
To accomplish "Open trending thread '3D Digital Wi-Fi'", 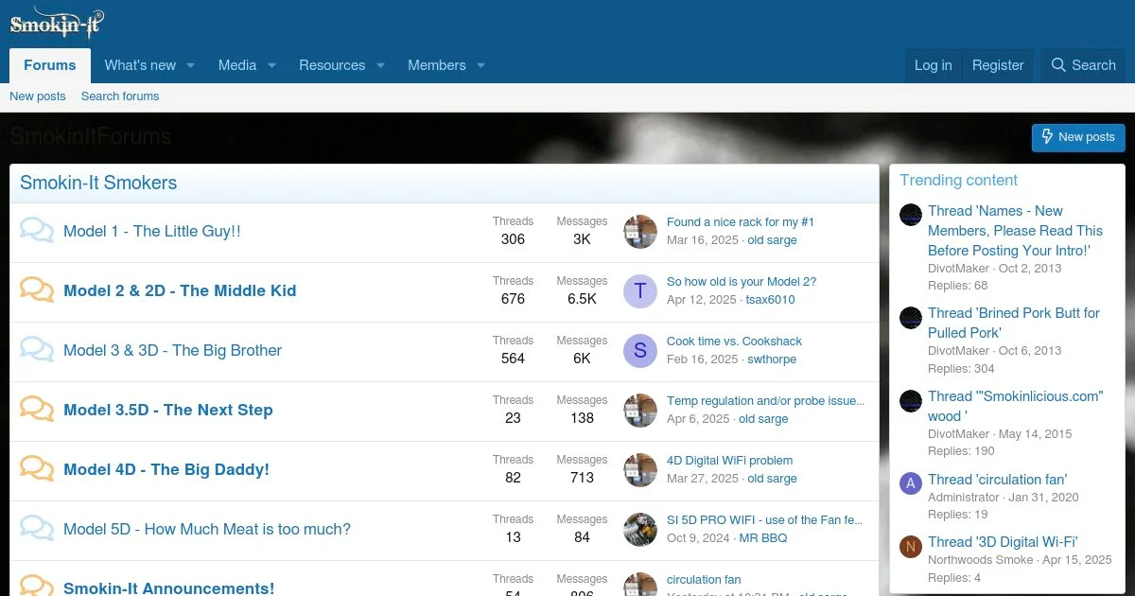I will [1003, 542].
